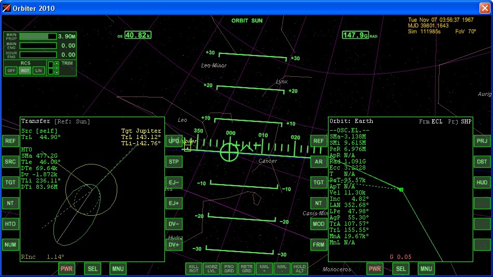Image resolution: width=493 pixels, height=277 pixels.
Task: Click the MAIN PROP fuel bar
Action: click(x=38, y=36)
